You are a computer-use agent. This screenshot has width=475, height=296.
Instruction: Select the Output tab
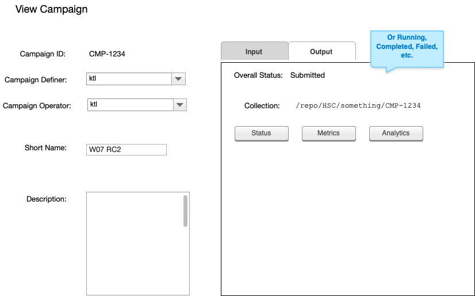[321, 51]
